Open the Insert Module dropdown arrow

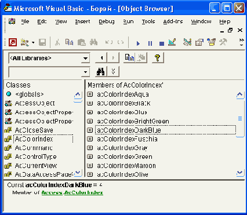(33, 42)
